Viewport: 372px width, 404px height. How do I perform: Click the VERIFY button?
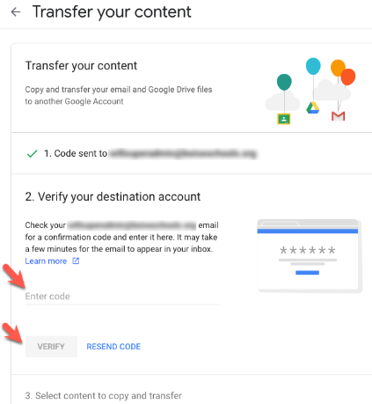click(x=51, y=347)
